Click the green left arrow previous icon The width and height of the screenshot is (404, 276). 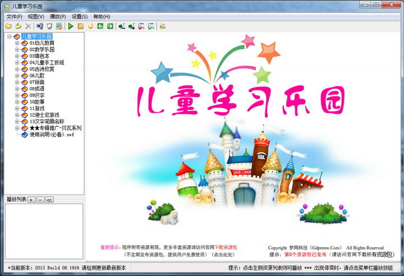pos(100,26)
